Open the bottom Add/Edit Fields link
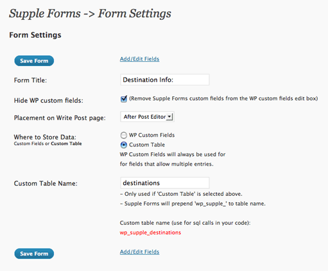The height and width of the screenshot is (271, 328). [x=139, y=252]
